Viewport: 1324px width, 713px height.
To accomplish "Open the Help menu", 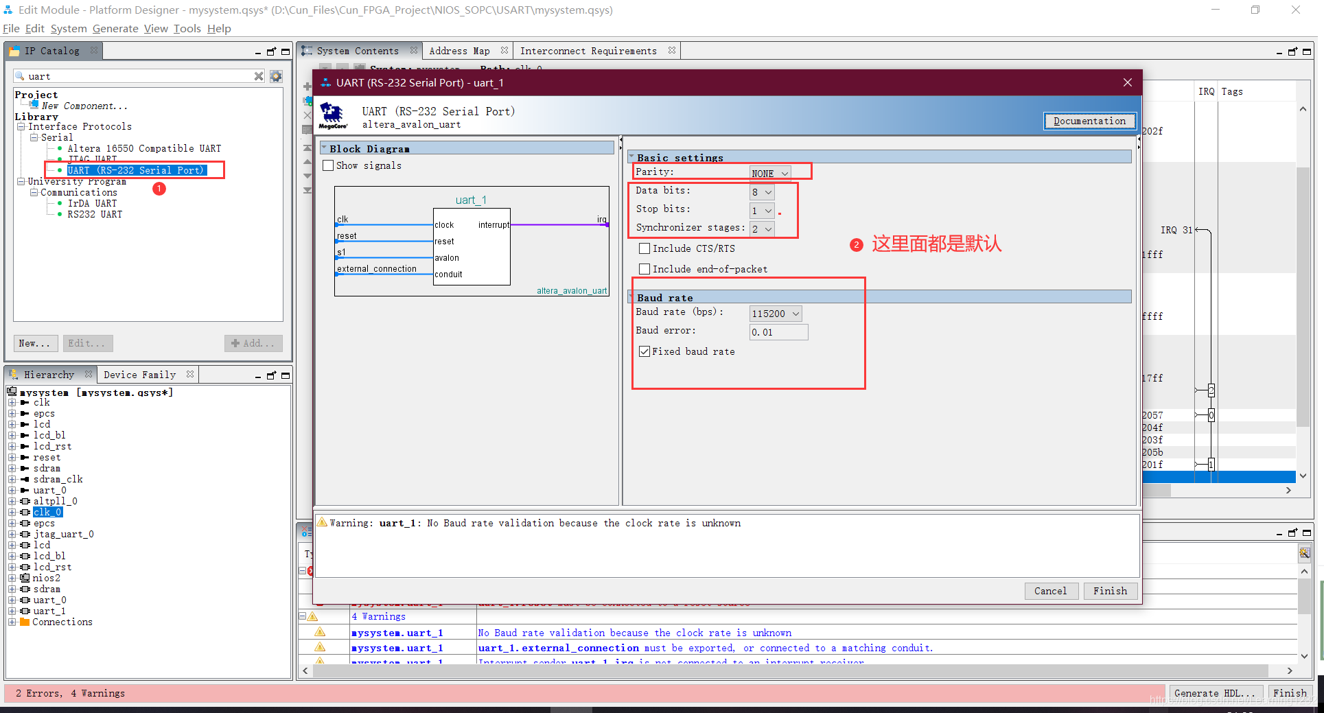I will coord(219,29).
